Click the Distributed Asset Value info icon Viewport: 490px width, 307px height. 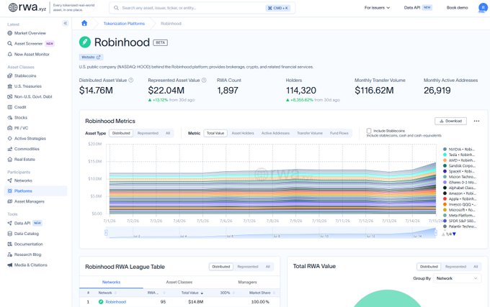point(131,80)
